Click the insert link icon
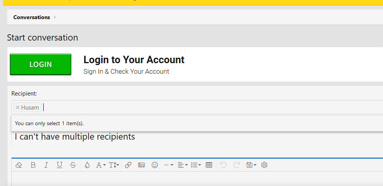Viewport: 383px width, 186px height. coord(128,165)
